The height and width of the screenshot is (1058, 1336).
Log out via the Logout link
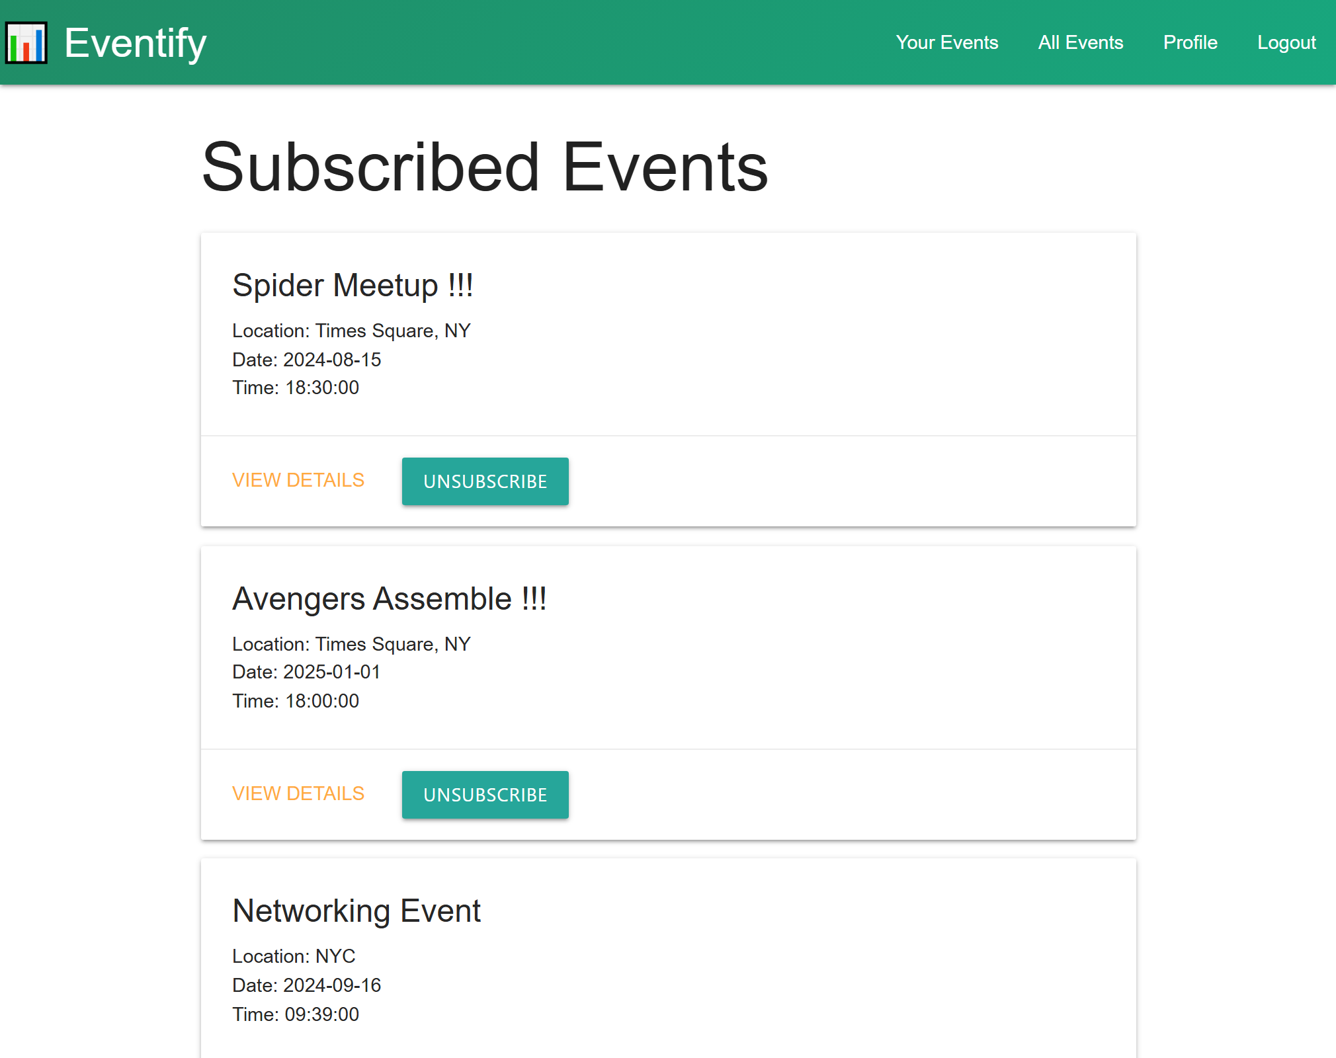point(1286,42)
